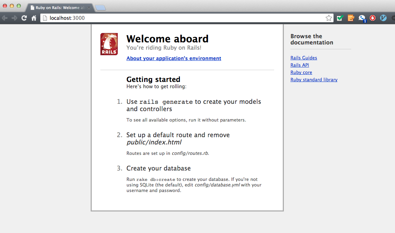Click "Here's how to get rolling:" text
395x233 pixels.
click(x=156, y=86)
